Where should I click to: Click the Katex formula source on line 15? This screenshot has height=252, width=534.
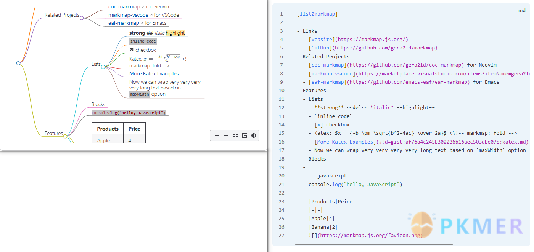point(391,133)
